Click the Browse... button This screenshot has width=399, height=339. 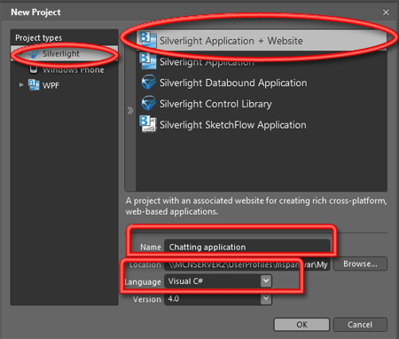tap(360, 264)
